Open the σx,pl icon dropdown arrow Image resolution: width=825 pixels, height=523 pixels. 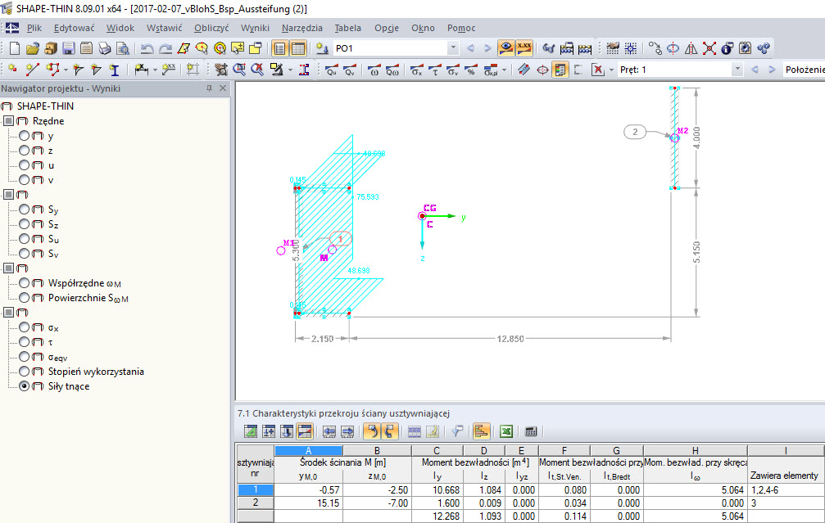coord(504,70)
